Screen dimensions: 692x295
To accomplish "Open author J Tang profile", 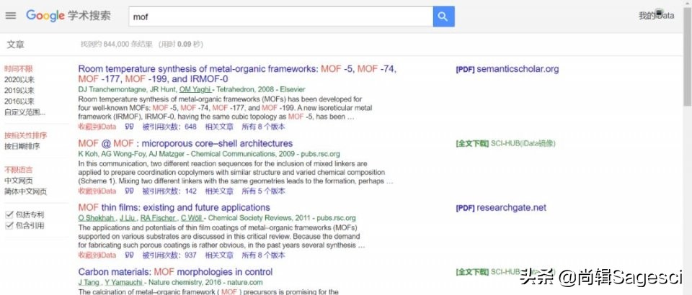I will 89,282.
